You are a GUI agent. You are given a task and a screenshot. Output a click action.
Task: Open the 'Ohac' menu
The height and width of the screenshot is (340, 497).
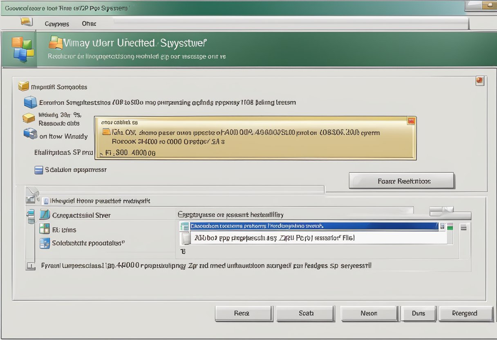pos(89,24)
